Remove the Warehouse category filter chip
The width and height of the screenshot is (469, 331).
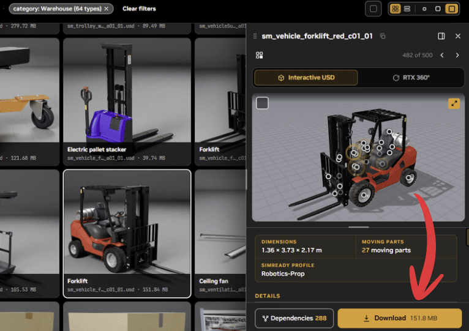click(x=106, y=9)
